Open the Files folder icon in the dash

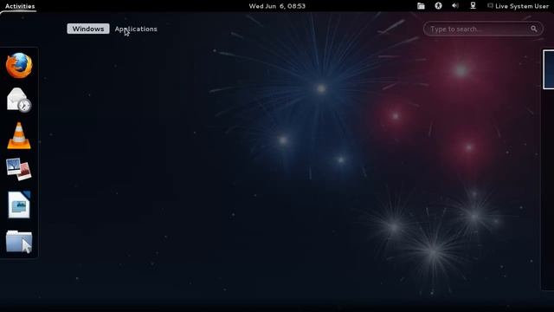click(19, 242)
